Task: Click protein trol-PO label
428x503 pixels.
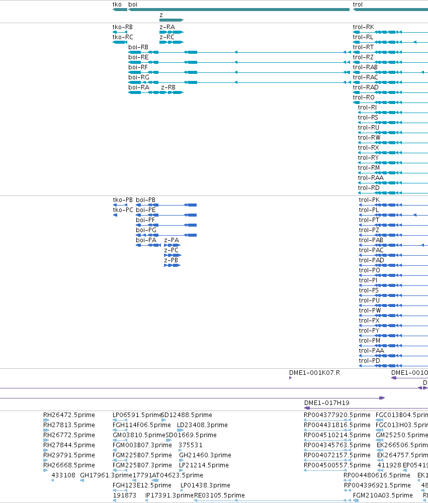Action: coord(370,270)
